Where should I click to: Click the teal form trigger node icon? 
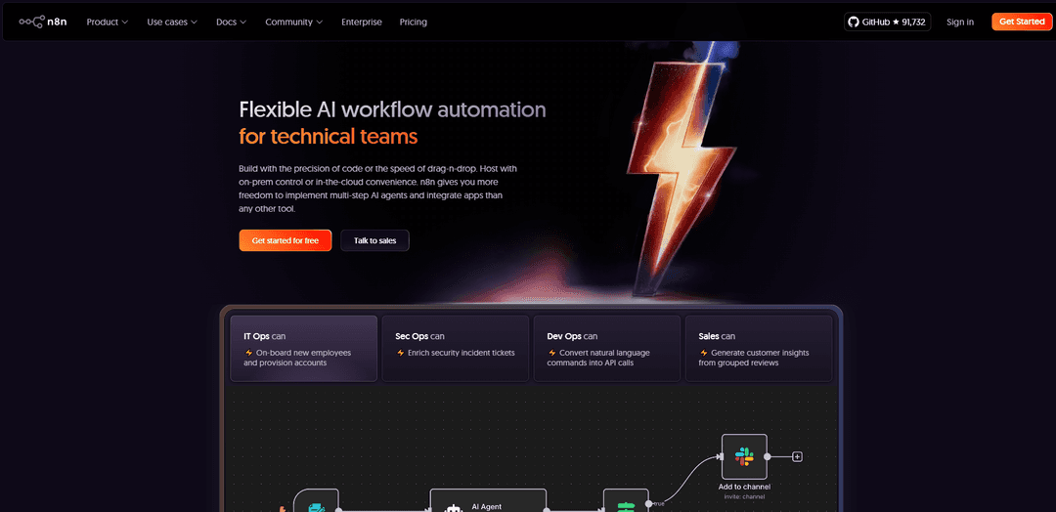[316, 506]
